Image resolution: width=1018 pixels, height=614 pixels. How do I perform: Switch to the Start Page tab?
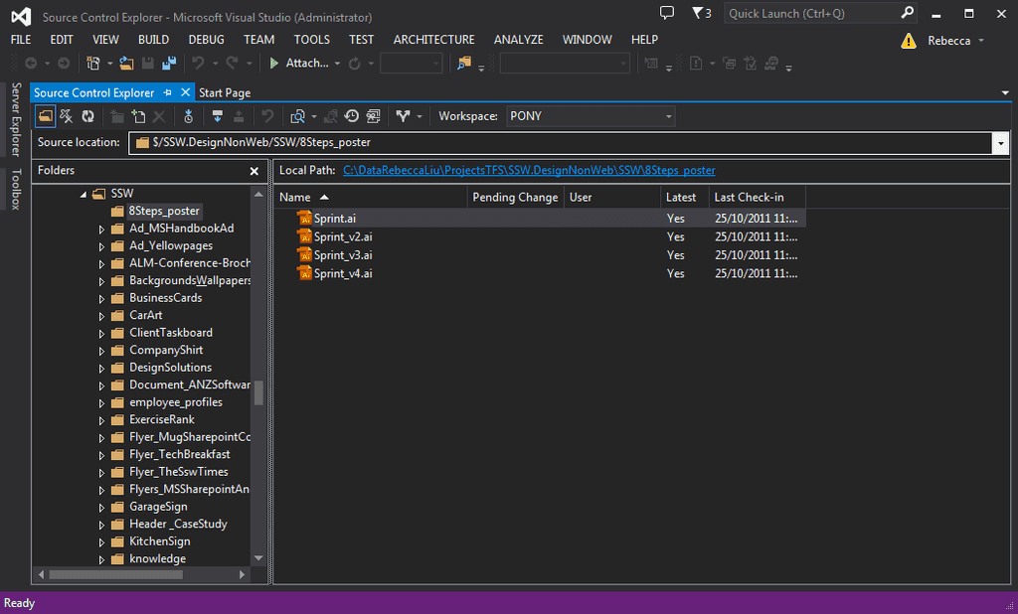click(225, 91)
